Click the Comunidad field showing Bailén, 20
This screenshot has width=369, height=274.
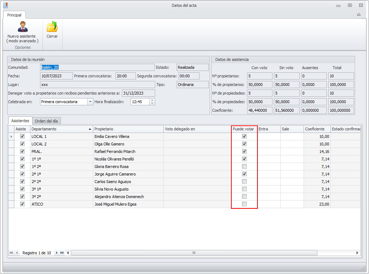coord(97,67)
